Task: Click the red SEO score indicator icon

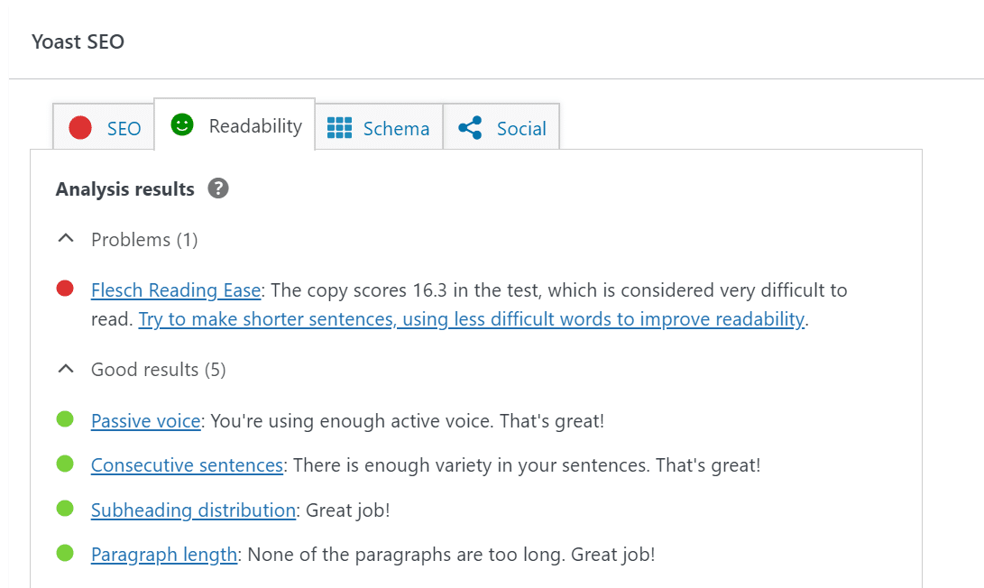Action: pyautogui.click(x=79, y=127)
